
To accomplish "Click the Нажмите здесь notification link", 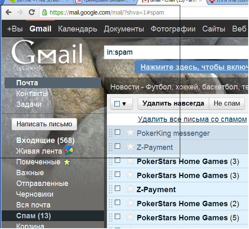I will tap(194, 67).
